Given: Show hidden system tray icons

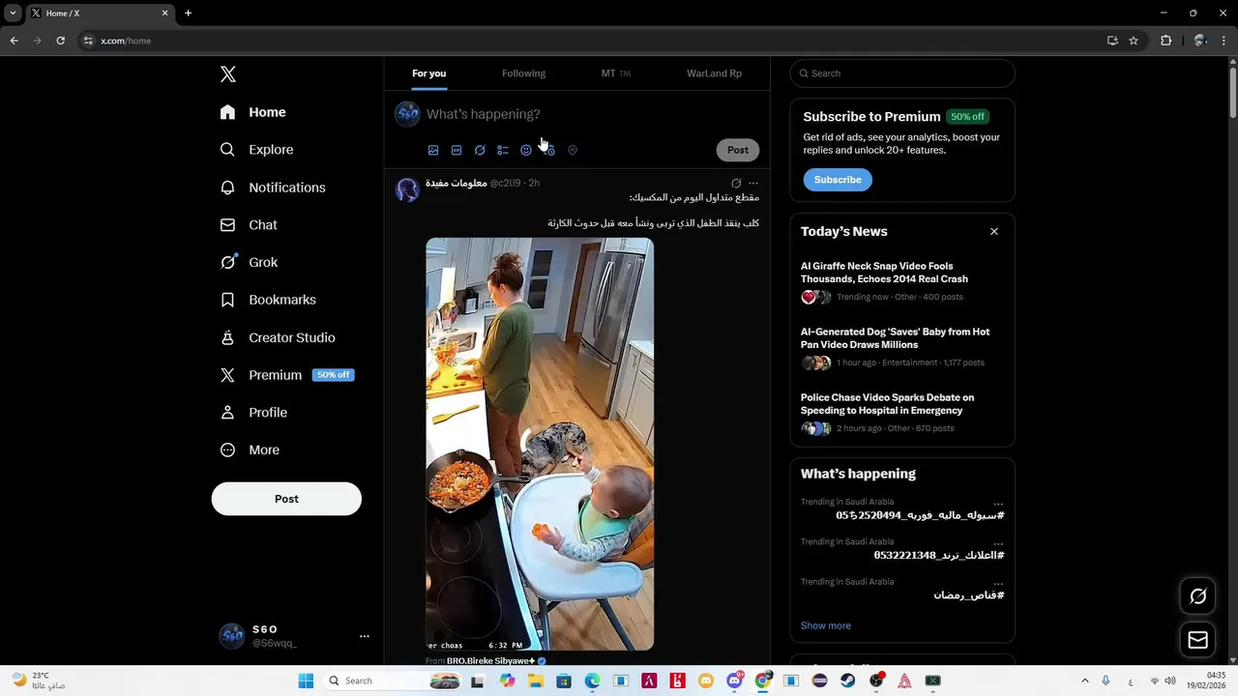Looking at the screenshot, I should [x=1084, y=681].
